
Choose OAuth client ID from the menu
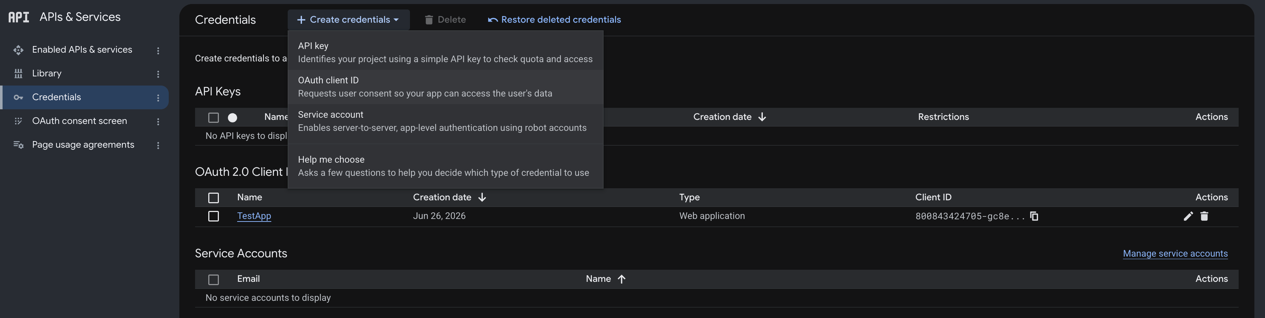(x=445, y=87)
